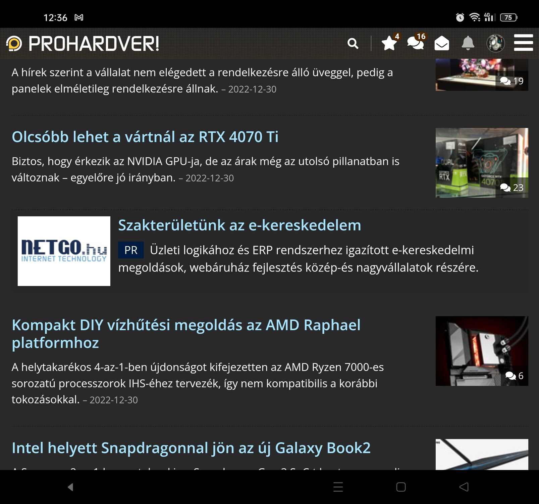The image size is (539, 504).
Task: Tap the alarm icon in status bar
Action: (x=460, y=17)
